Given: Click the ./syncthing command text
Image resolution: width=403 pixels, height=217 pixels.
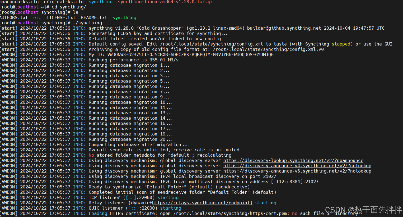Looking at the screenshot, I should click(x=87, y=23).
